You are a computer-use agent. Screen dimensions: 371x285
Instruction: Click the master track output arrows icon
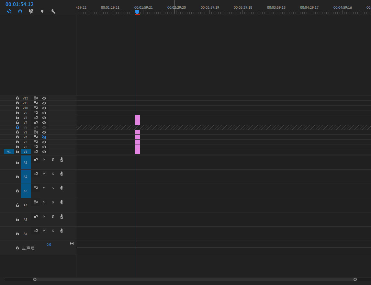pyautogui.click(x=72, y=244)
